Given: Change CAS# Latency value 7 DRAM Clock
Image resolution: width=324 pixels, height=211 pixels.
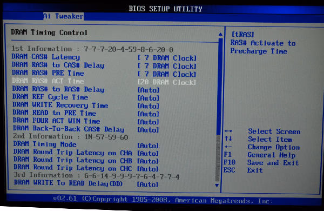Looking at the screenshot, I should [x=167, y=58].
